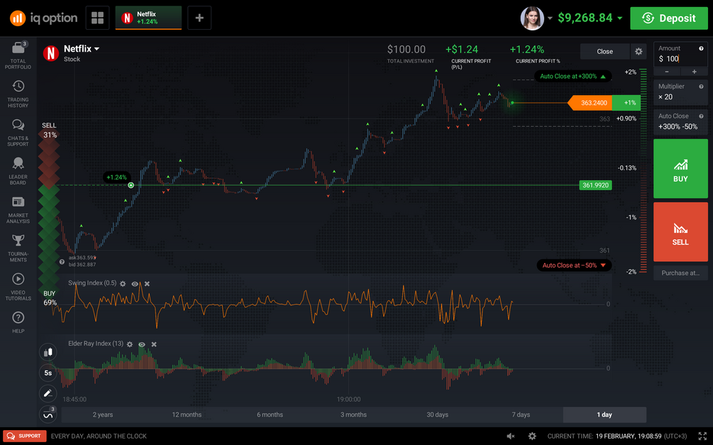The image size is (713, 445).
Task: Toggle Elder Ray Index visibility eye
Action: click(142, 344)
